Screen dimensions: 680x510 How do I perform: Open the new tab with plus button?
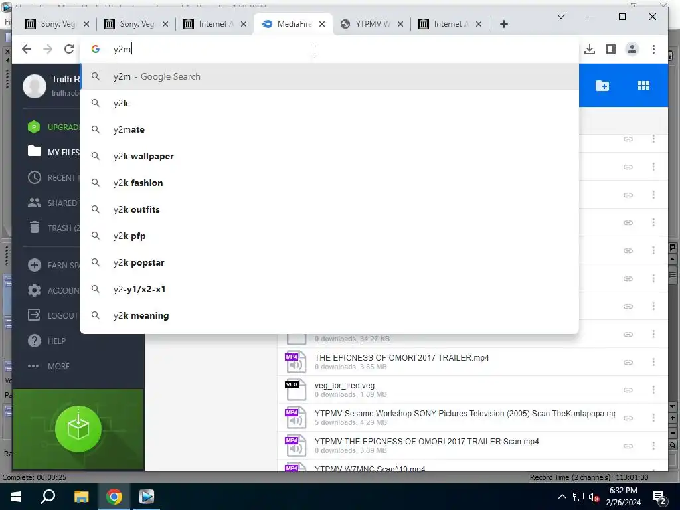(x=503, y=24)
